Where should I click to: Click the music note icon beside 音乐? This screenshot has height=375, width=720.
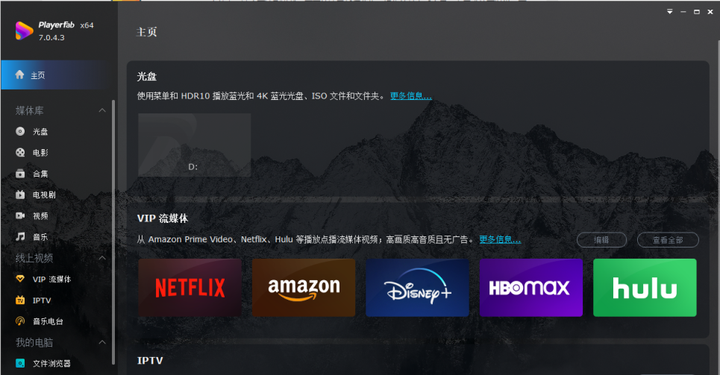20,236
